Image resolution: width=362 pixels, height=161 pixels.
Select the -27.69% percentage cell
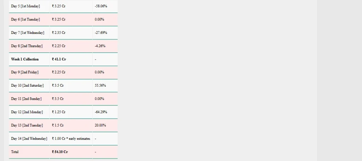tap(101, 33)
